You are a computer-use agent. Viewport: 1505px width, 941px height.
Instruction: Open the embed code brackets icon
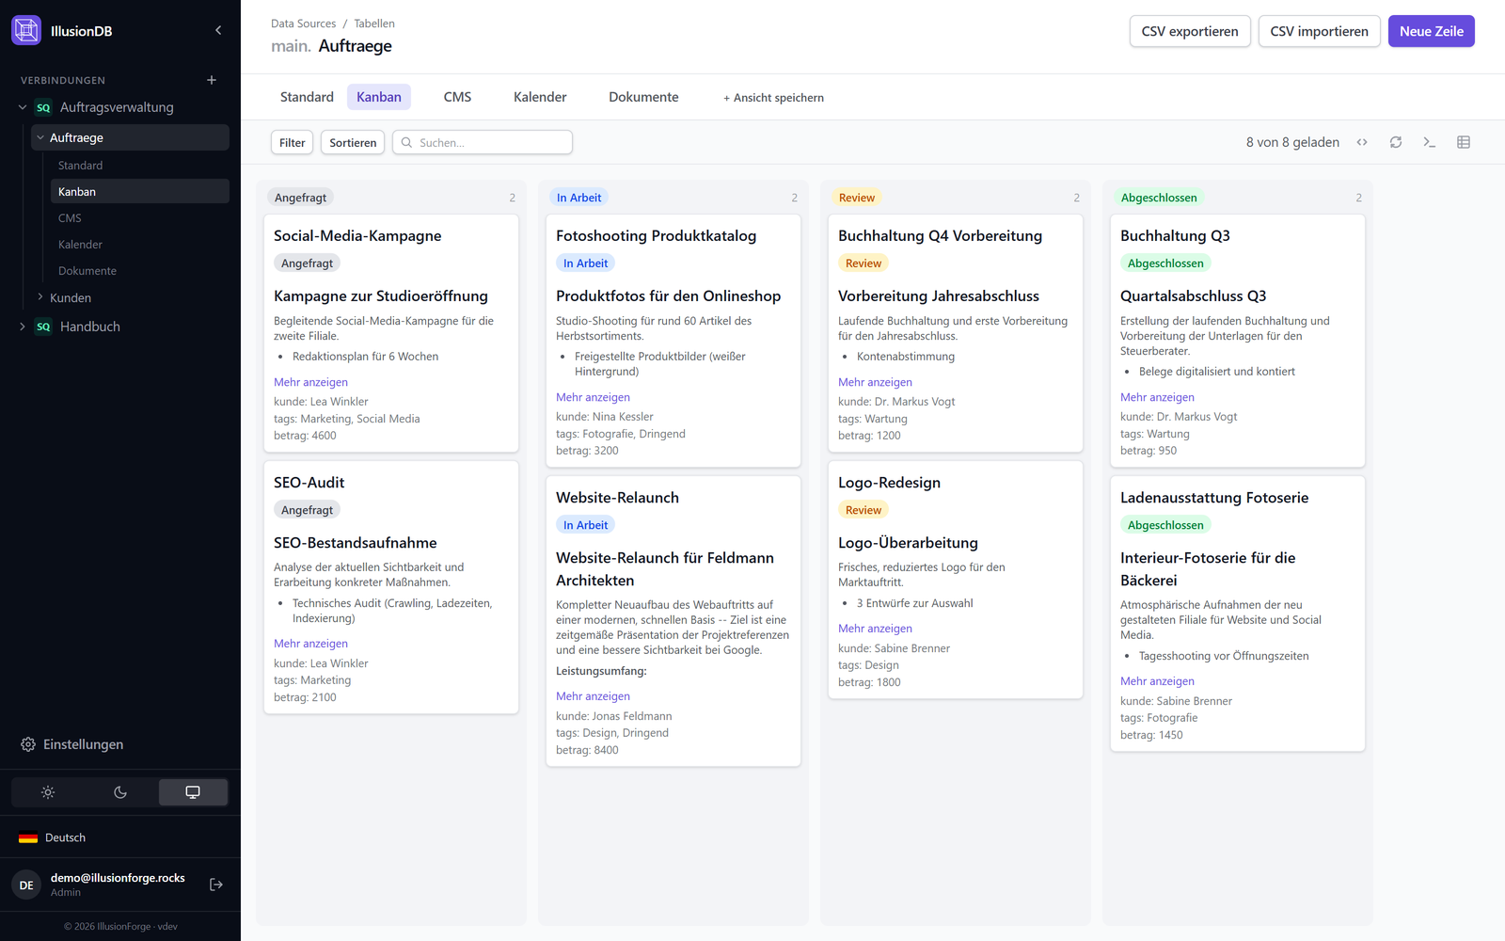1362,142
